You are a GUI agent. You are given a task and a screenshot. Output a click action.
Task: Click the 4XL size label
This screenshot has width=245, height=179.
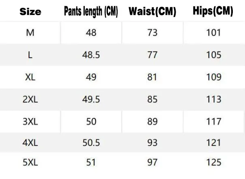coord(30,143)
